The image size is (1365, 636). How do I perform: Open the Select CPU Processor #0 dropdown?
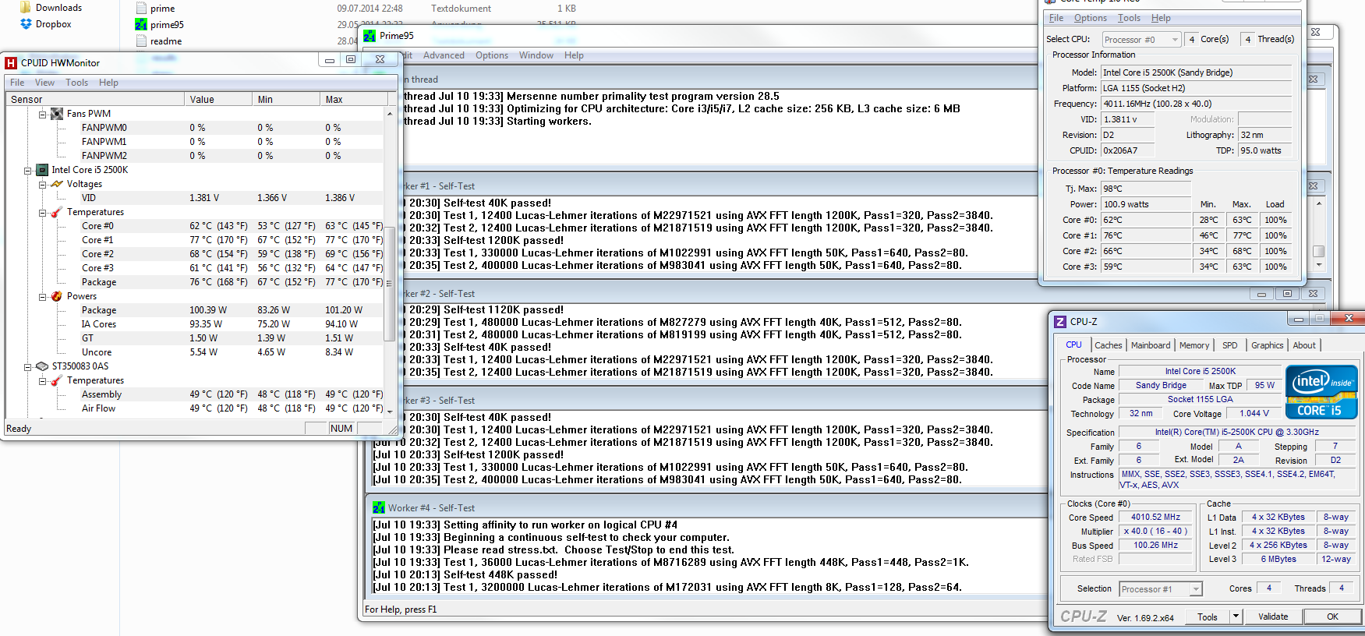1142,40
